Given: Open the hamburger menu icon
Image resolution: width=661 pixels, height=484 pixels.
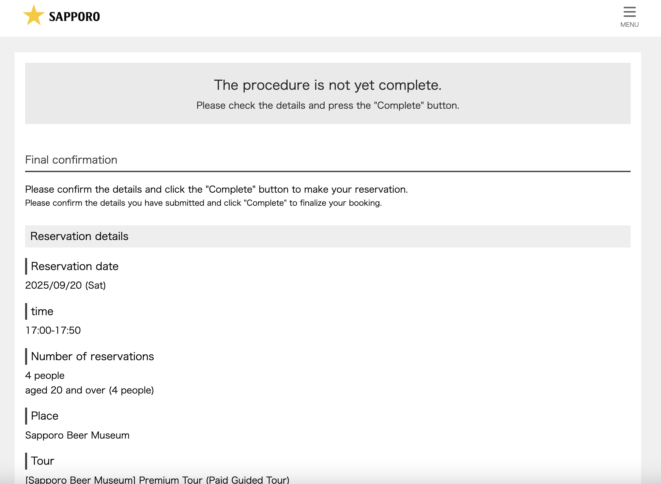Looking at the screenshot, I should pos(629,12).
